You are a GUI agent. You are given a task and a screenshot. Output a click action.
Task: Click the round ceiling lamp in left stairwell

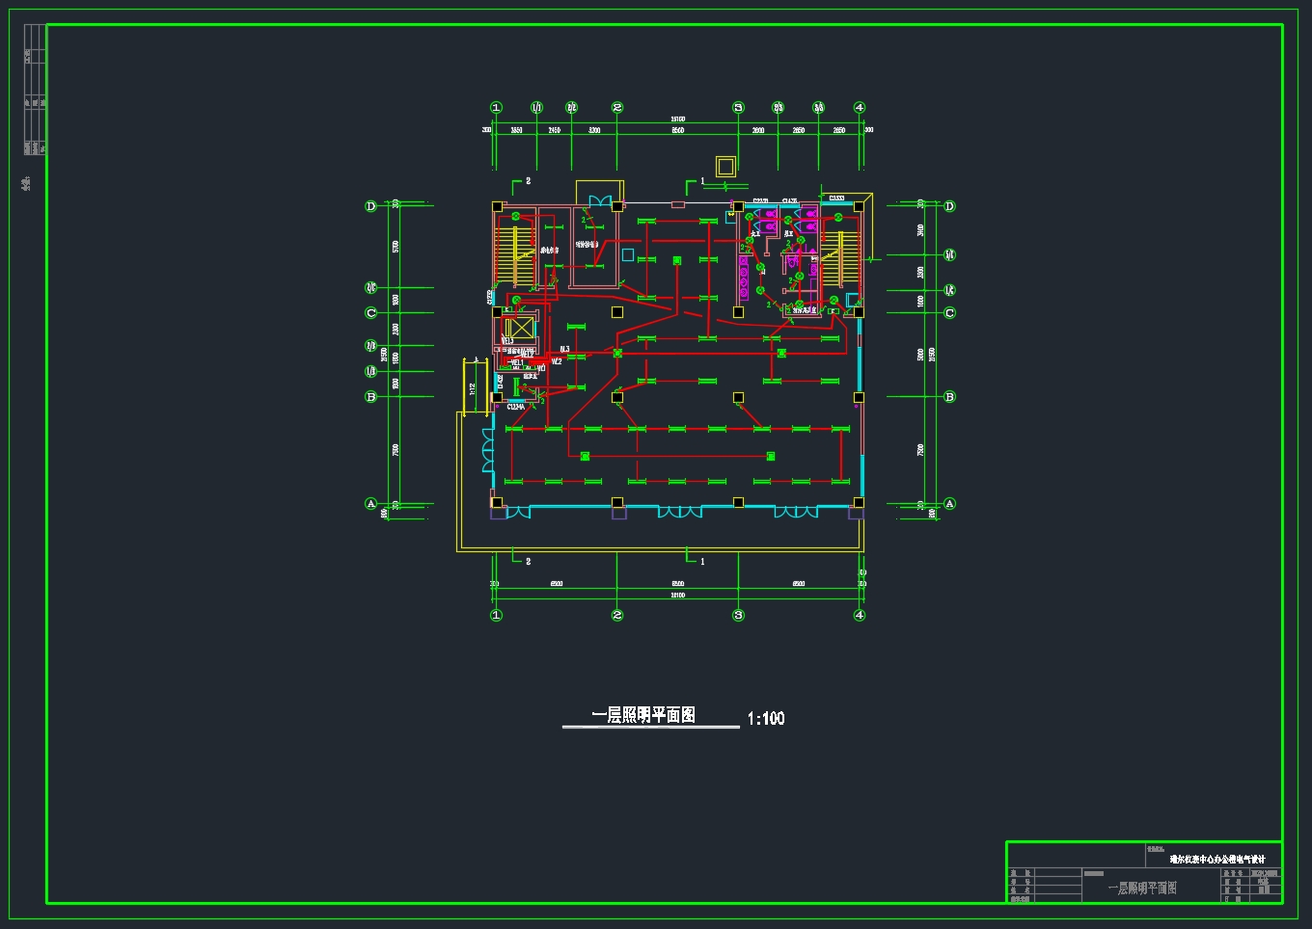516,217
